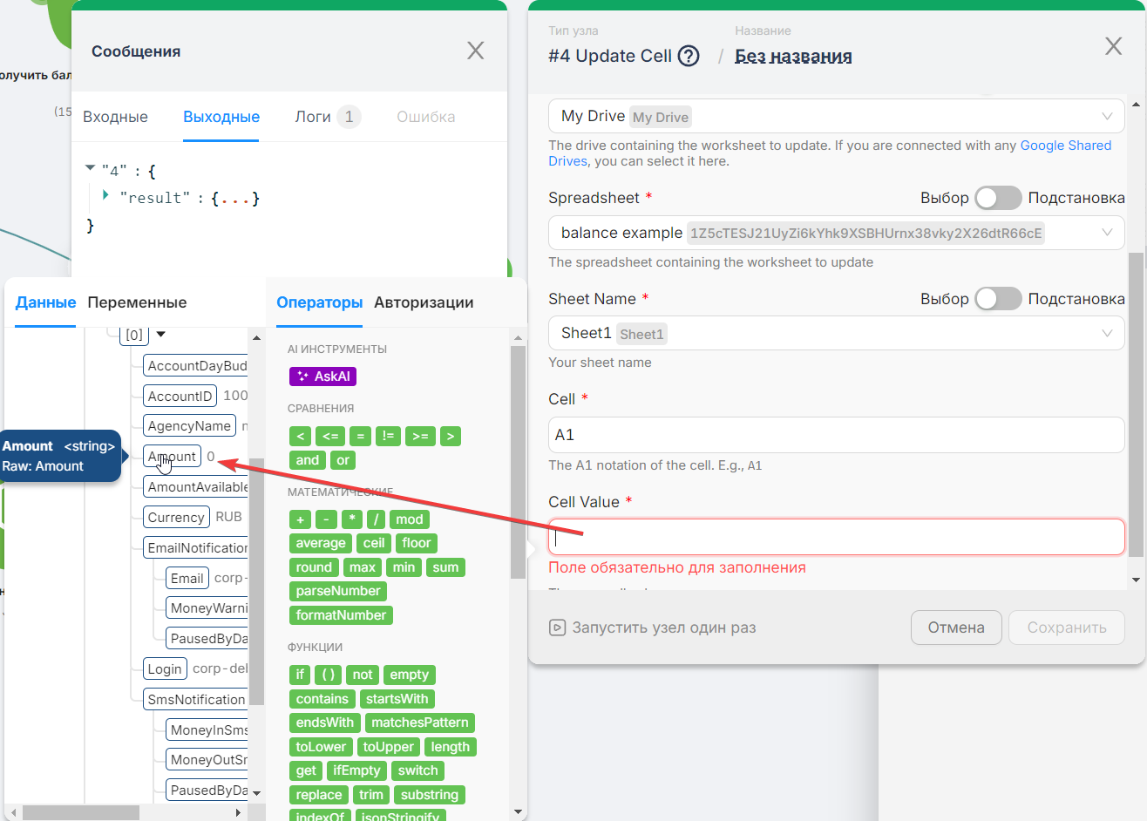This screenshot has width=1147, height=821.
Task: Toggle Spreadsheet Выбор/Подстановка switch
Action: 998,198
